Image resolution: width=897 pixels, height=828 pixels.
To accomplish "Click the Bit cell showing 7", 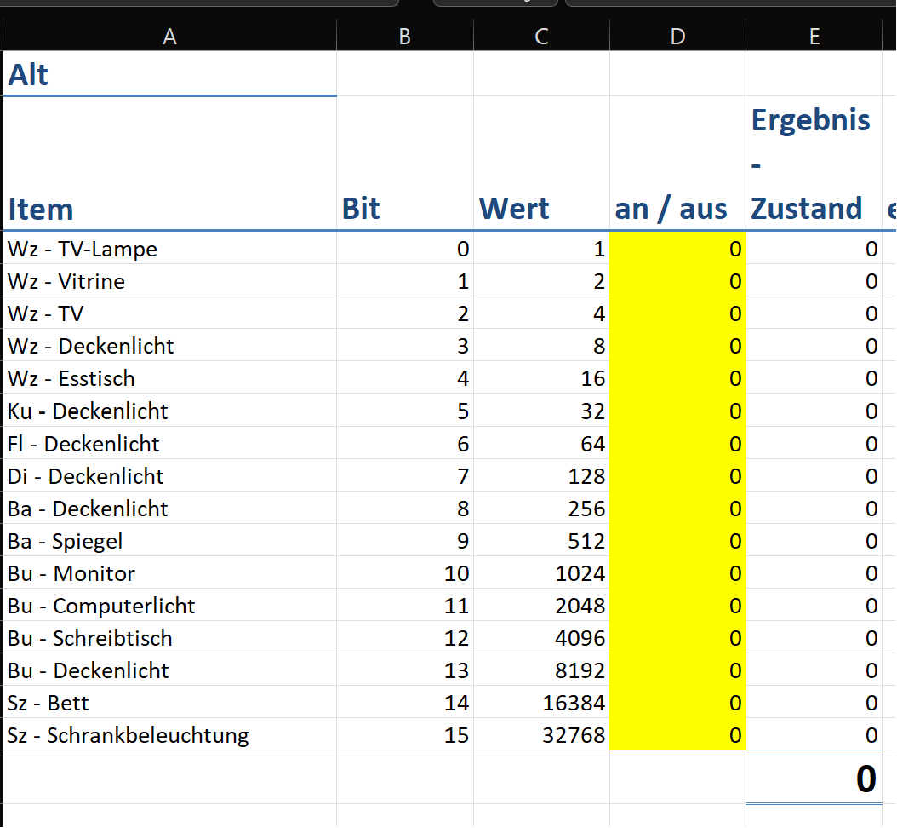I will coord(405,476).
